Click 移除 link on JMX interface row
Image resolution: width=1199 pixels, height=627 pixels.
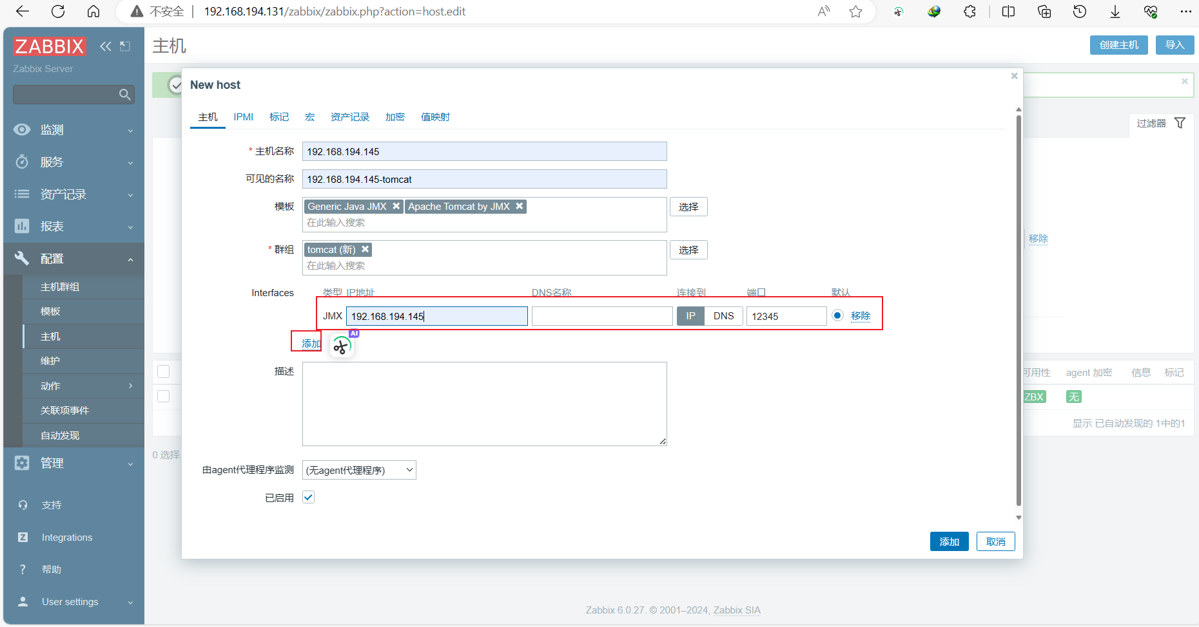coord(861,316)
